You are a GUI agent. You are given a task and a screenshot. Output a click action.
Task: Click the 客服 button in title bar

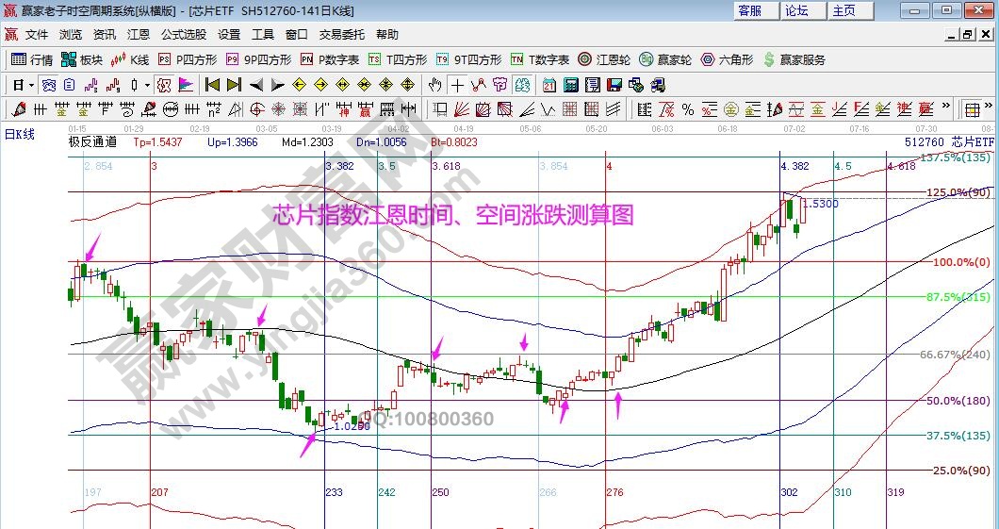(750, 10)
